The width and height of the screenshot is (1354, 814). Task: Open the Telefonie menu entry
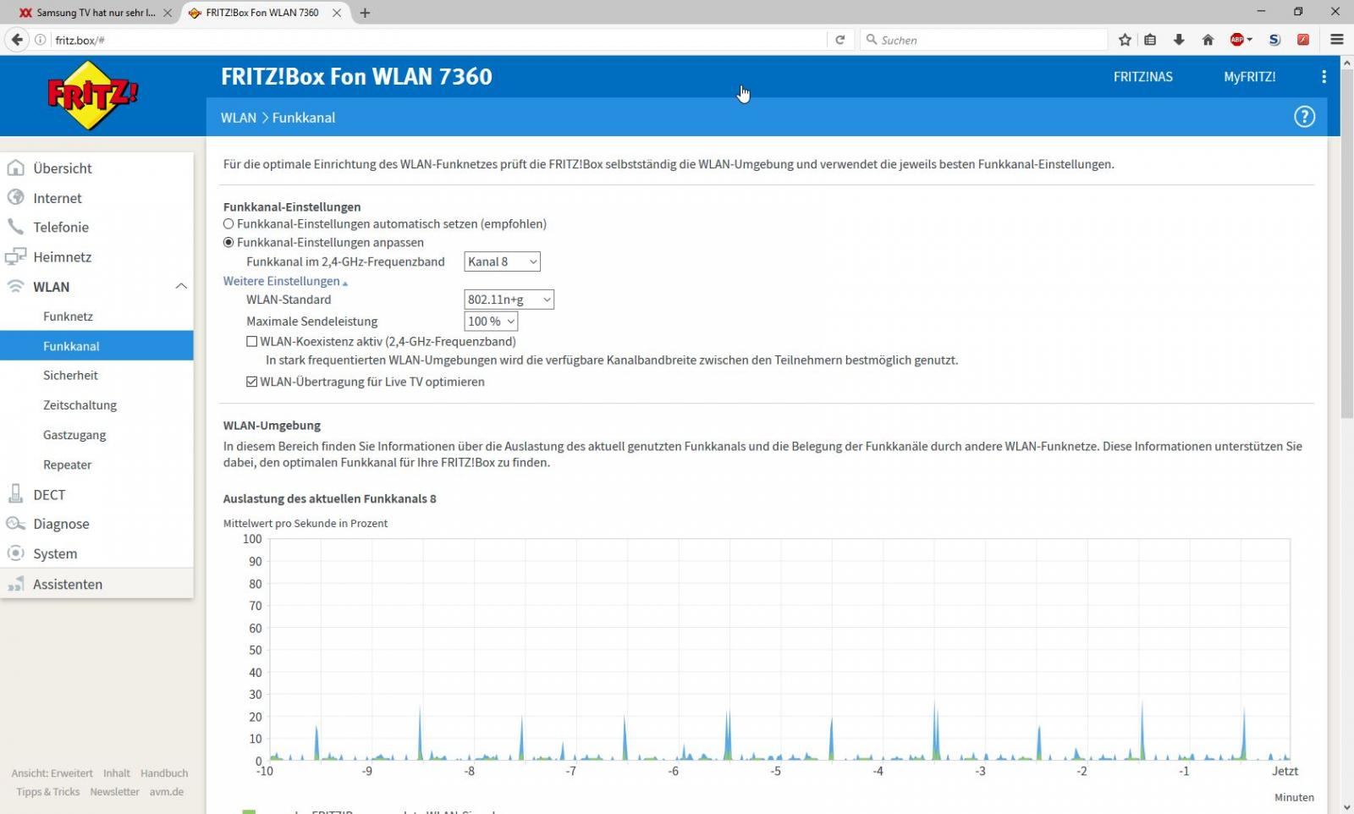coord(61,227)
